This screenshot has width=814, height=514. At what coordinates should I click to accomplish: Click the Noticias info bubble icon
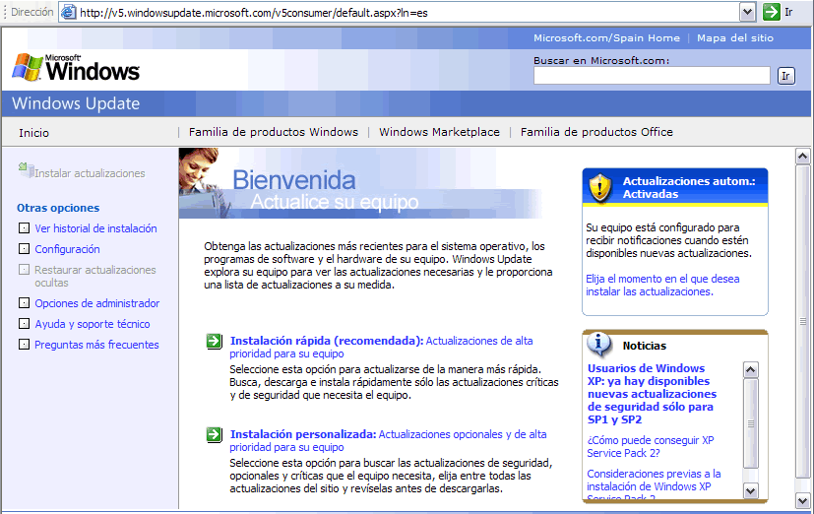599,345
